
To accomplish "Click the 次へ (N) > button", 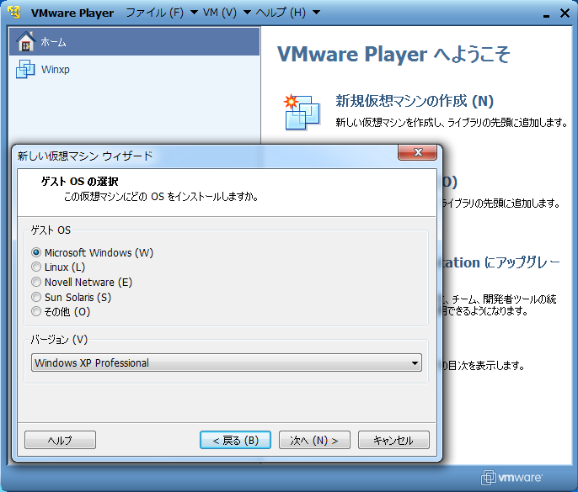I will [314, 440].
